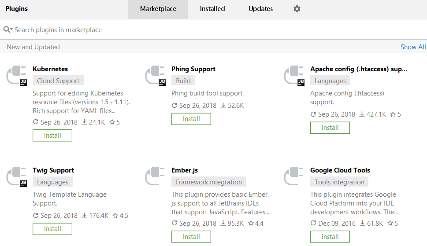Click the Apache config plugin icon
Screen dimensions: 427x246
[x=294, y=76]
